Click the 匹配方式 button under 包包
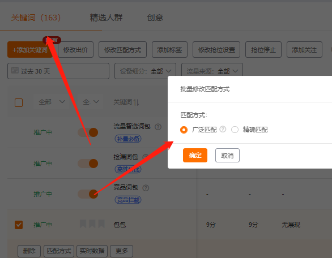This screenshot has width=332, height=258. click(59, 251)
